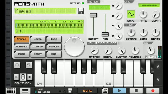Click the Pitch section header
Screen dimensions: 168x94
[x=130, y=25]
